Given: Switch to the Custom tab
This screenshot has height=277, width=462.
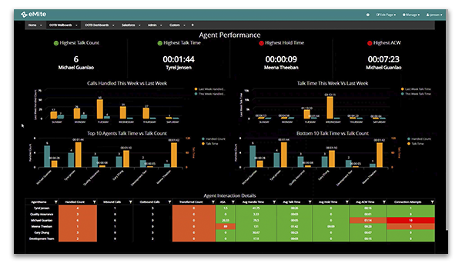Looking at the screenshot, I should (x=175, y=25).
